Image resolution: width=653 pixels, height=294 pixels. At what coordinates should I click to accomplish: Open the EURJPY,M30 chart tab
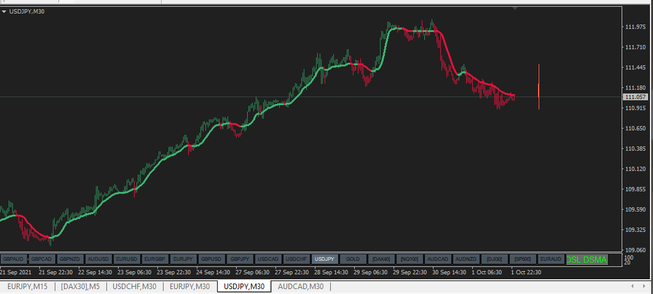tap(189, 287)
